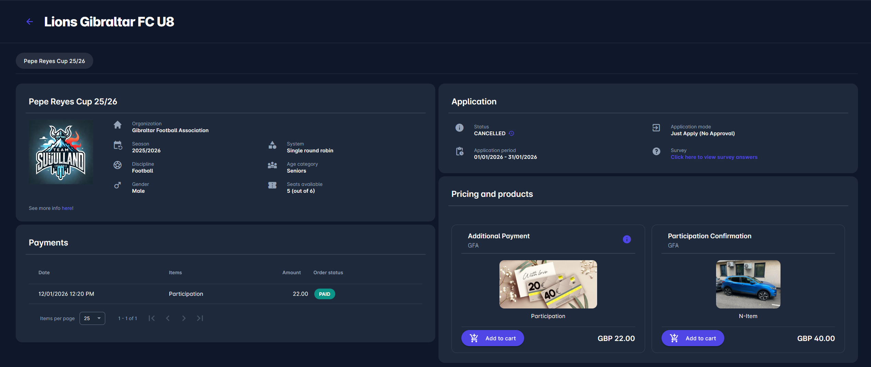Screen dimensions: 871x367
Task: Click the seats available ticket icon
Action: tap(272, 185)
